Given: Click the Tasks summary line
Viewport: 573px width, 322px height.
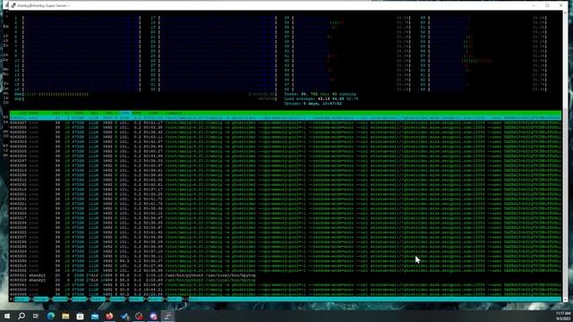Looking at the screenshot, I should tap(320, 94).
